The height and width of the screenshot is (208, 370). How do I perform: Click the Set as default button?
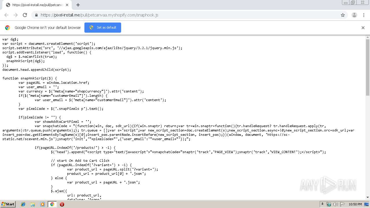103,27
